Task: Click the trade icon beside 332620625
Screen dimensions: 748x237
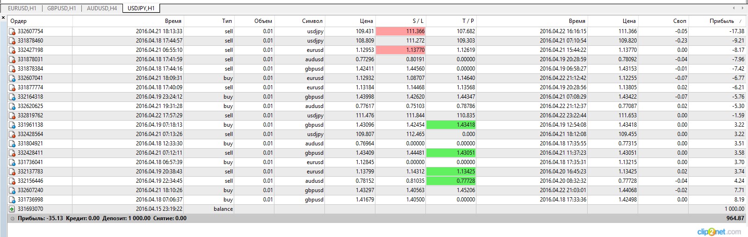Action: [x=12, y=106]
